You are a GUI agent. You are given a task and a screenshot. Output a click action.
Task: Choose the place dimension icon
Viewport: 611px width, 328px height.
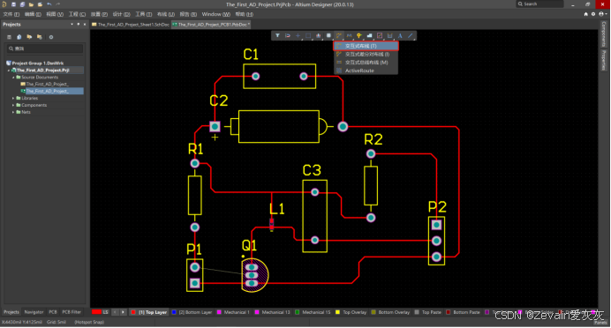389,36
